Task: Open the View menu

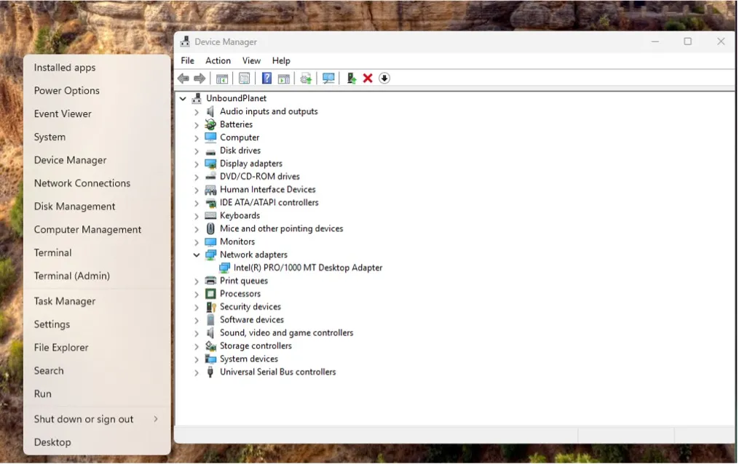Action: click(x=251, y=61)
